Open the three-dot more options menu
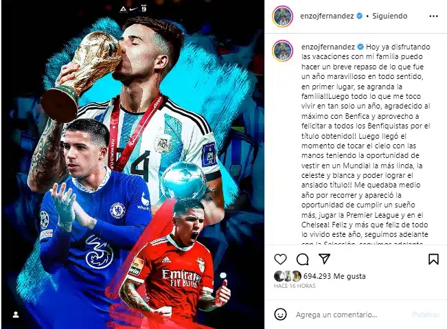This screenshot has height=329, width=447. click(433, 16)
